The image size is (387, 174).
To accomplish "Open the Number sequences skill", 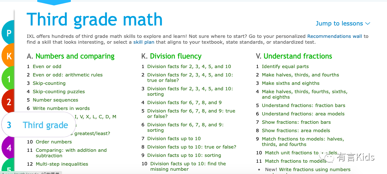I will tap(55, 100).
